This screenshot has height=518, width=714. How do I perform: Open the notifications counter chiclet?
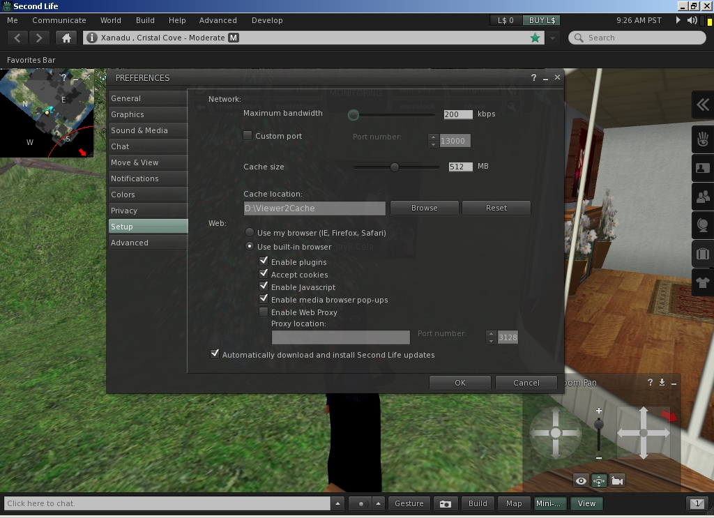697,503
